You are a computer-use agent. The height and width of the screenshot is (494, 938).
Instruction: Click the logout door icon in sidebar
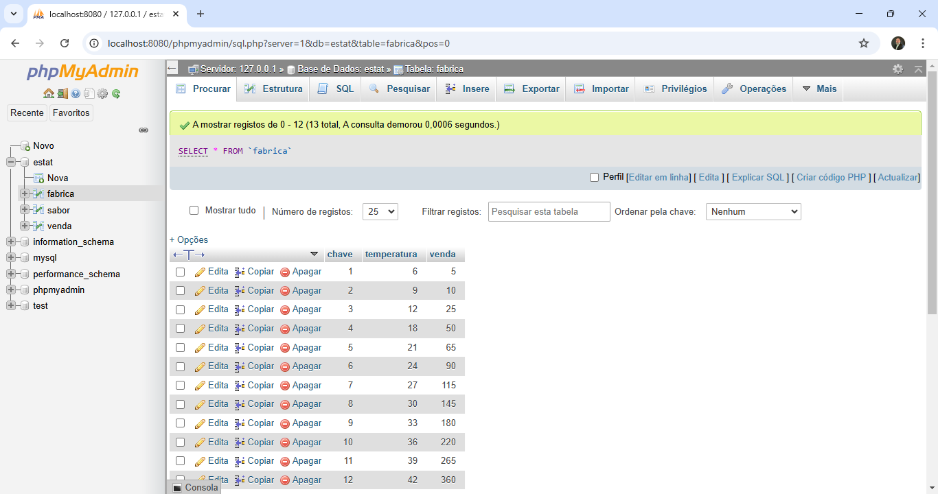click(62, 94)
